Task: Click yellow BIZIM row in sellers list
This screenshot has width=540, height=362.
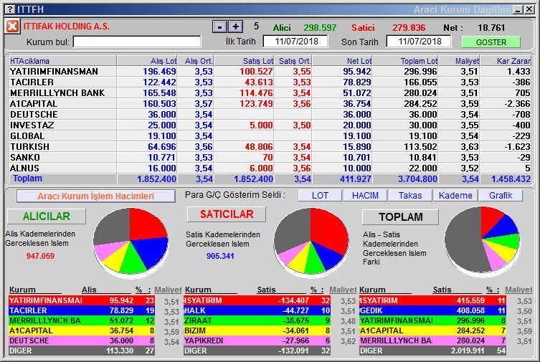Action: click(x=257, y=330)
